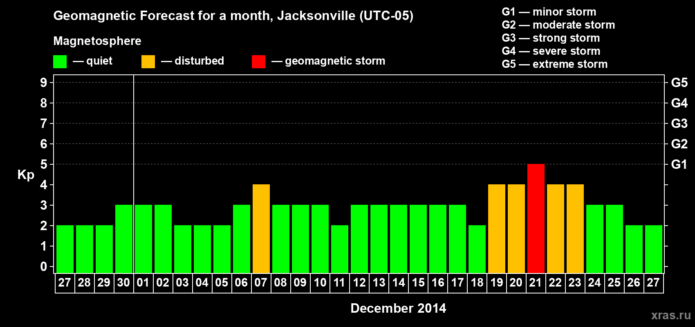Click the orange bar for day 22
This screenshot has height=327, width=695.
[x=556, y=228]
